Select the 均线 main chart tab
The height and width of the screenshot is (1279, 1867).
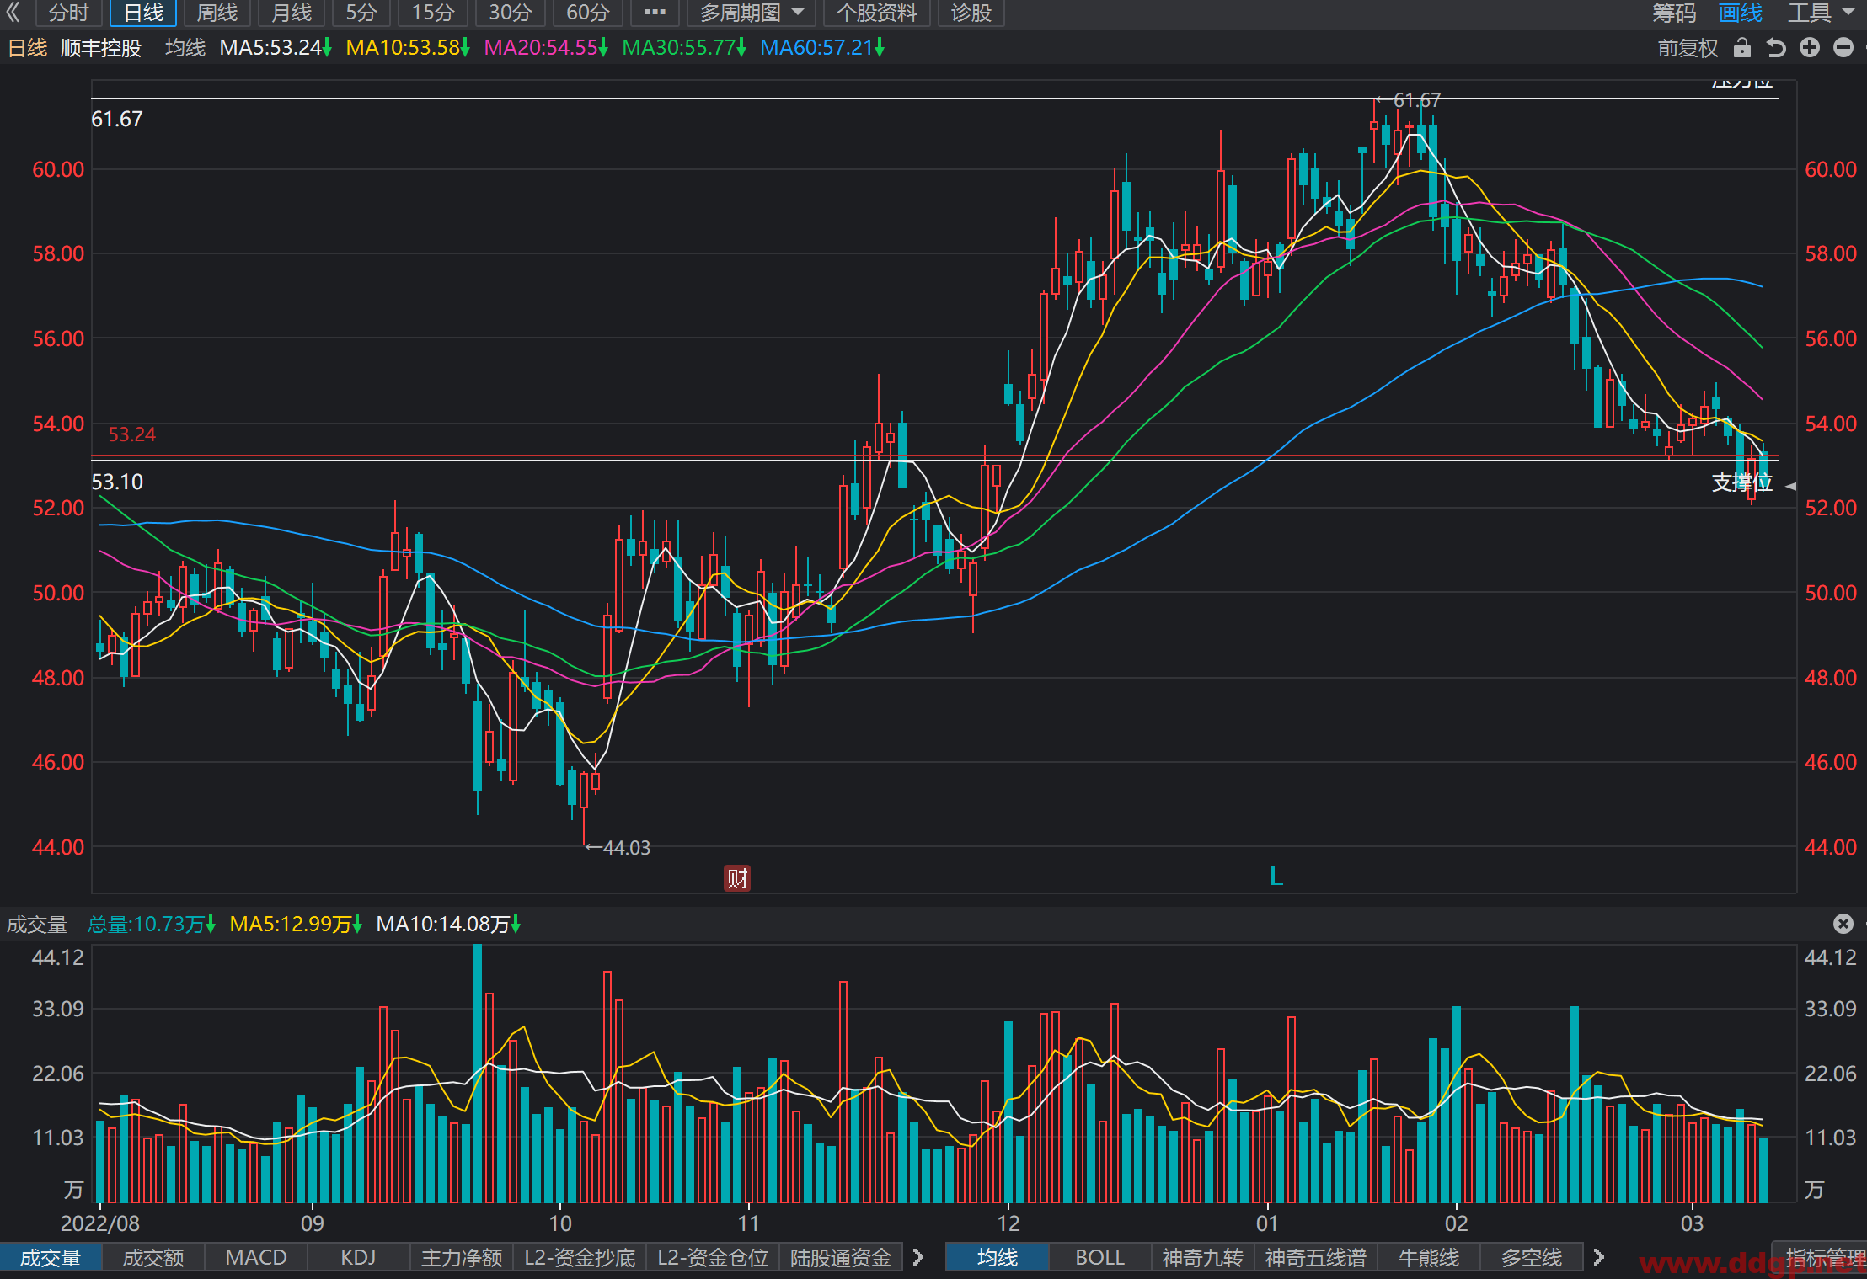tap(998, 1258)
